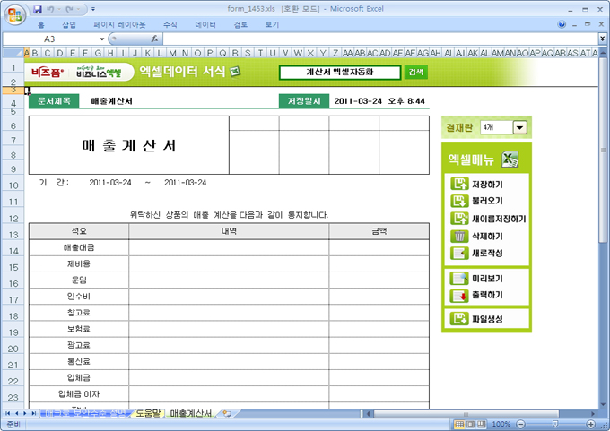Open the 페이지 레이아웃 ribbon tab

tap(119, 25)
